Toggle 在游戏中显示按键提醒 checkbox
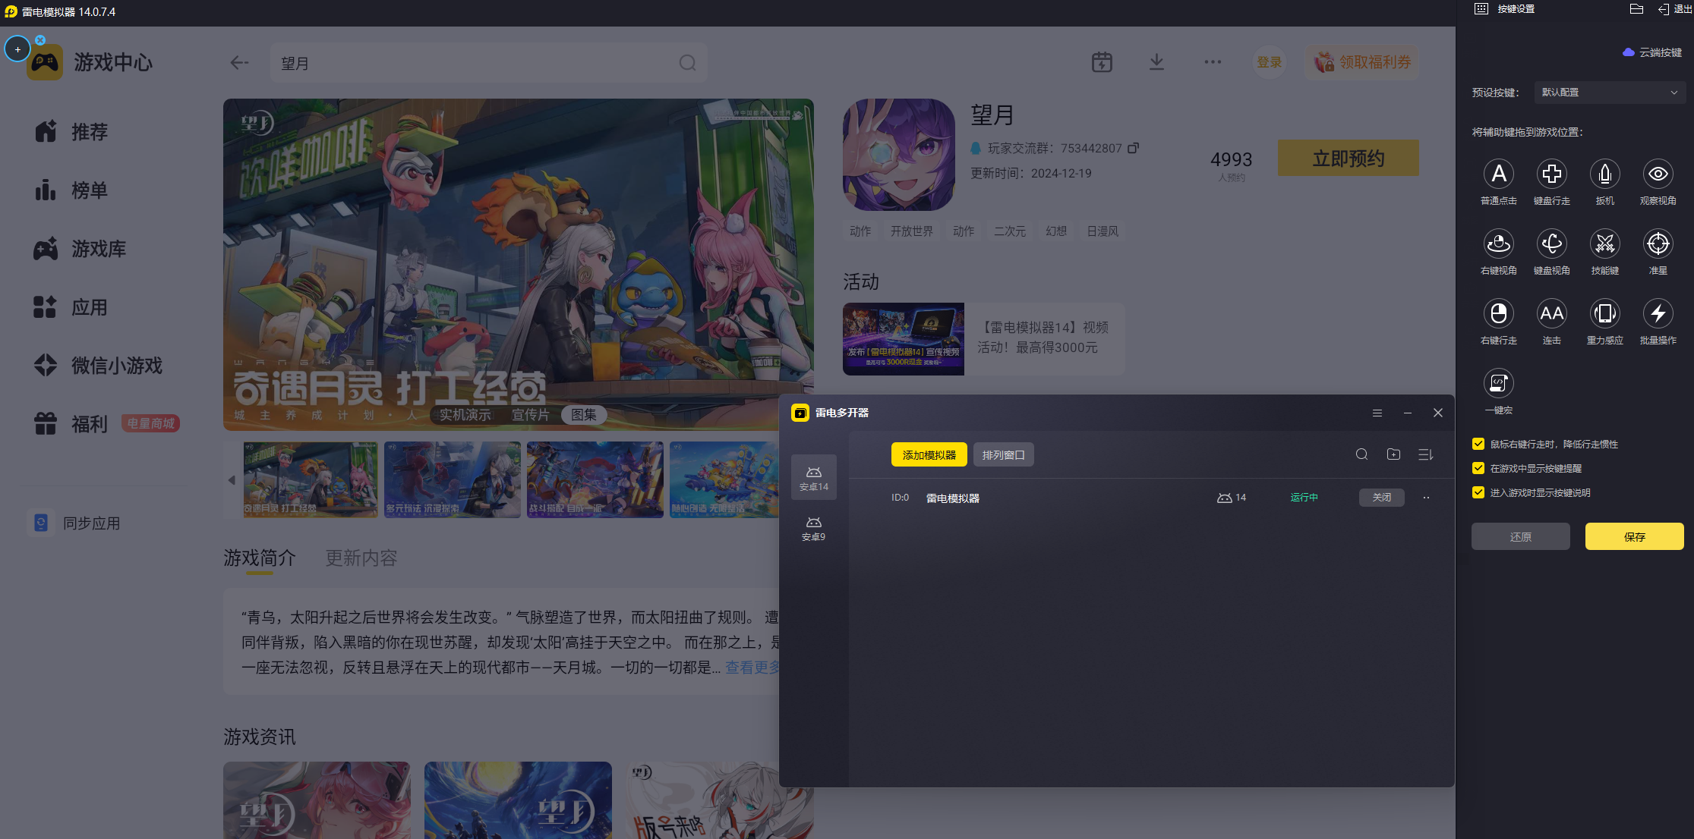 pyautogui.click(x=1478, y=468)
